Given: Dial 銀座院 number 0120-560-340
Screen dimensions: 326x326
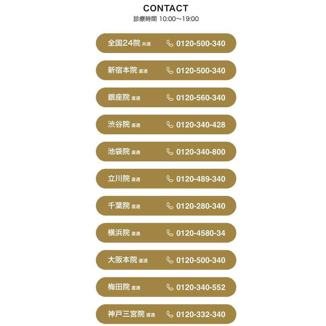Looking at the screenshot, I should (201, 98).
